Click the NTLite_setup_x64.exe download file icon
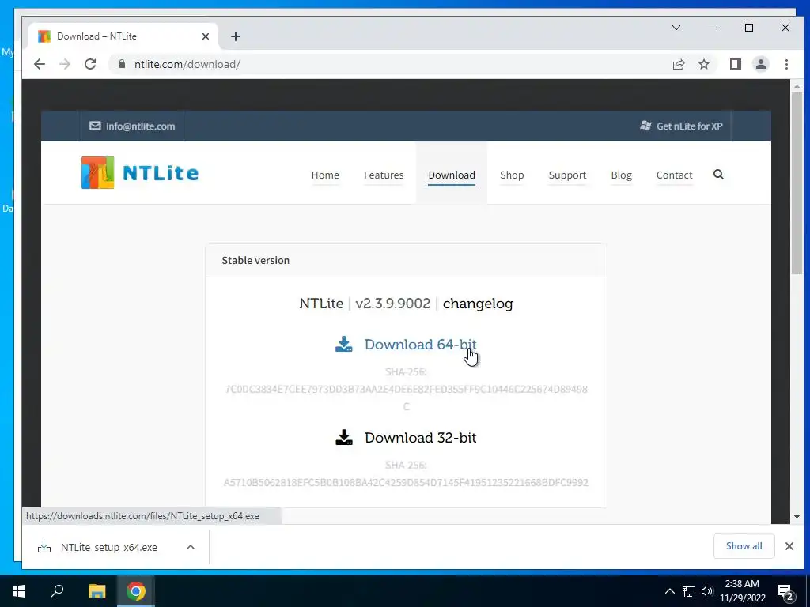The height and width of the screenshot is (607, 810). [44, 547]
